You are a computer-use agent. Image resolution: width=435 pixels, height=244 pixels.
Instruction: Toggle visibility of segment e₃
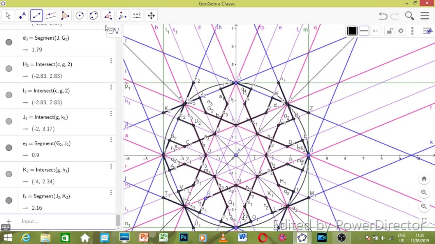pyautogui.click(x=9, y=148)
